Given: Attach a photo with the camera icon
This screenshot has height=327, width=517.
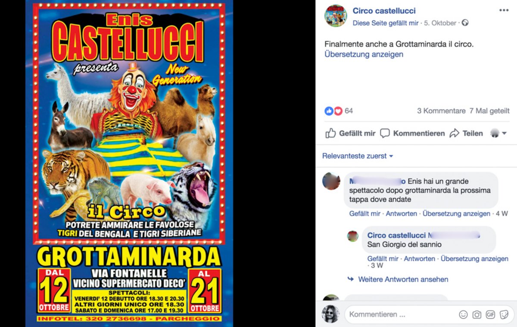Looking at the screenshot, I should pos(477,315).
